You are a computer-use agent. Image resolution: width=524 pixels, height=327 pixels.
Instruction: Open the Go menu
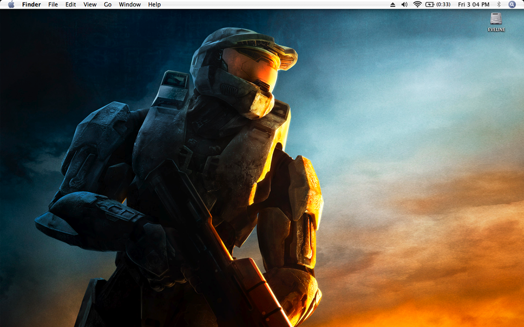click(108, 4)
